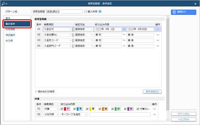This screenshot has height=125, width=200.
Task: Select the 集計条件 tab
Action: 17,24
